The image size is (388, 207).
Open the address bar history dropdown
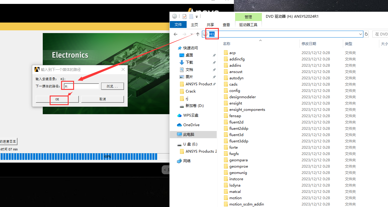pos(361,34)
